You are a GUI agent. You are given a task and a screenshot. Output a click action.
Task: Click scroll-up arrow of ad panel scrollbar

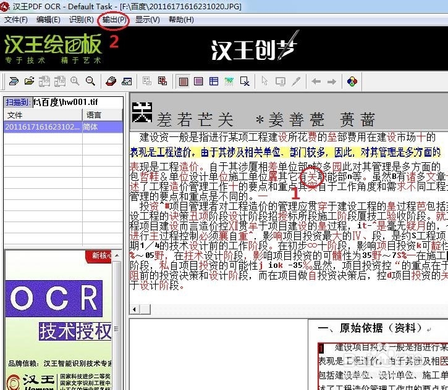pos(117,255)
